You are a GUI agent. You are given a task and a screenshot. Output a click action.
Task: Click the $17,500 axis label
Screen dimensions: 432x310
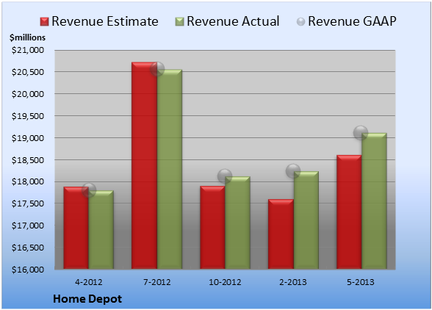click(x=28, y=203)
